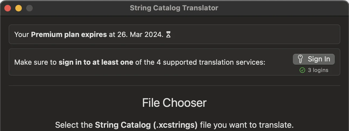Click the bold "Premium plan expires" text

point(69,35)
